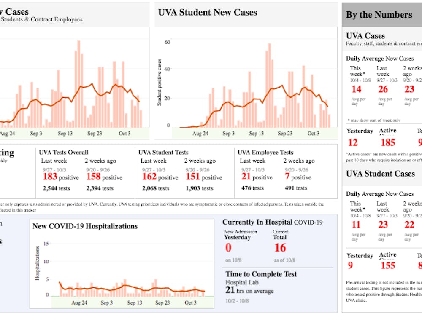Screen dimensions: 422x316
Task: Select the active cases number 185
Action: click(x=387, y=142)
